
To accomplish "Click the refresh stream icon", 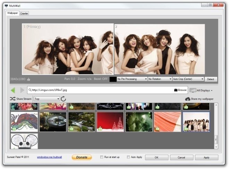I will point(63,99).
